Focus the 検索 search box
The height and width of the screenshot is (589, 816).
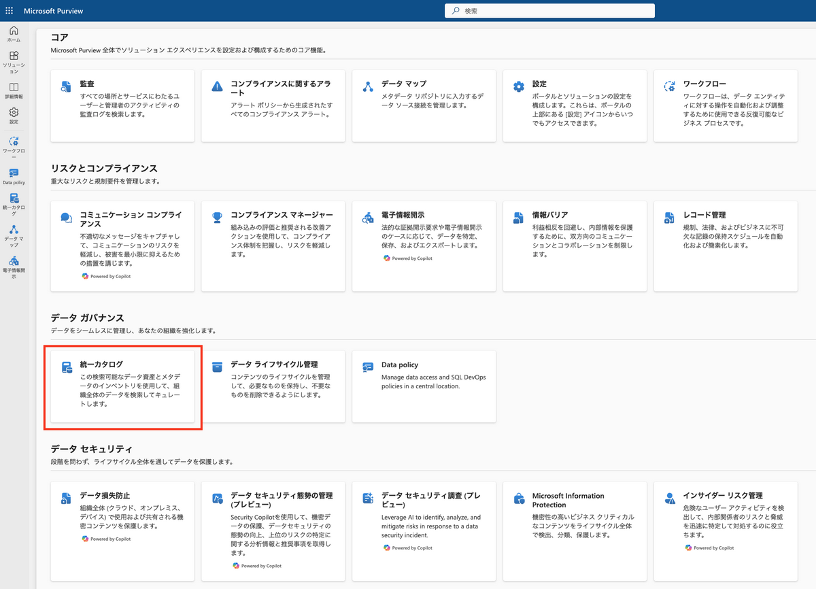click(x=549, y=11)
